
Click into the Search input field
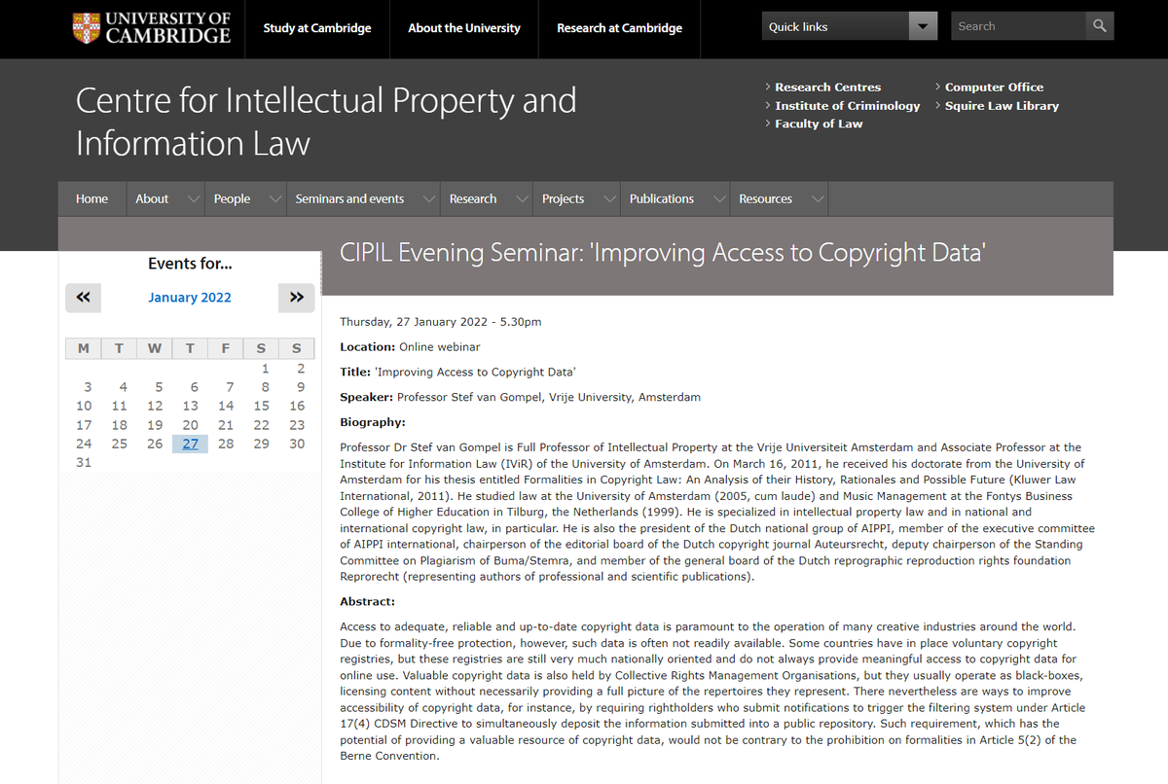1017,26
